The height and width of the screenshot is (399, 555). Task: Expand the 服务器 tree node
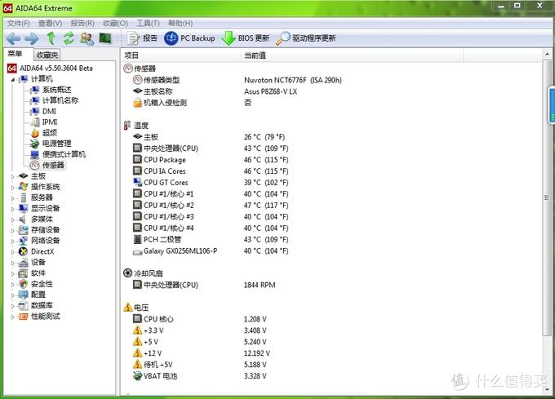coord(13,198)
